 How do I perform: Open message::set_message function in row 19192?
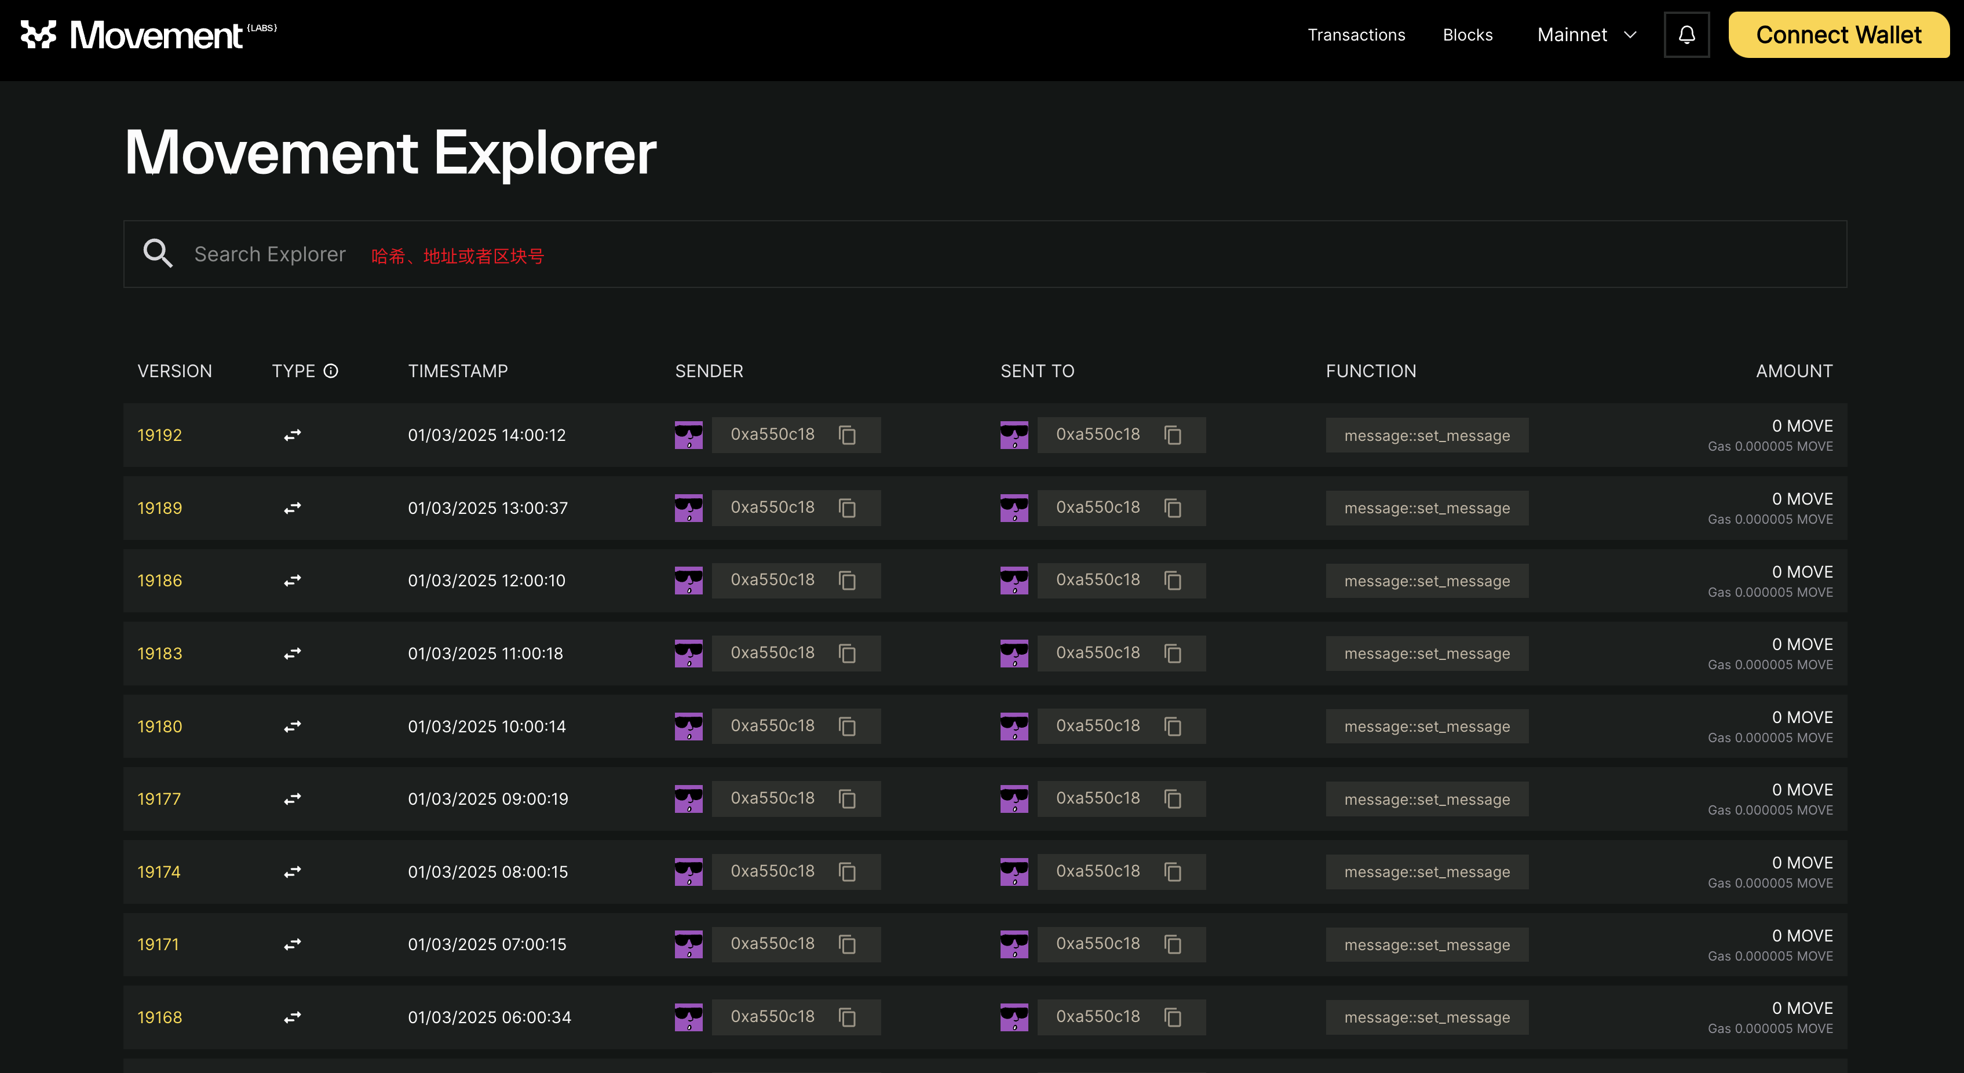[1428, 436]
